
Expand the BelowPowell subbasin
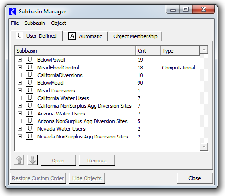tap(20, 60)
